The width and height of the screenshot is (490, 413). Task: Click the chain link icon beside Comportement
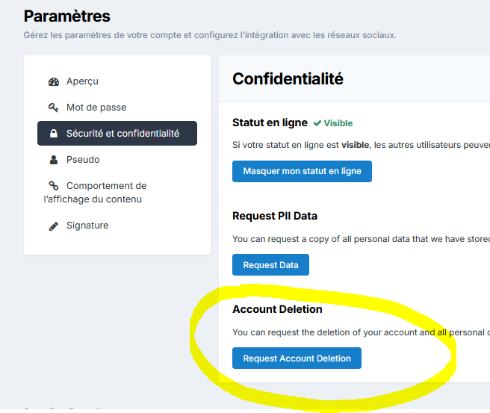pyautogui.click(x=54, y=186)
